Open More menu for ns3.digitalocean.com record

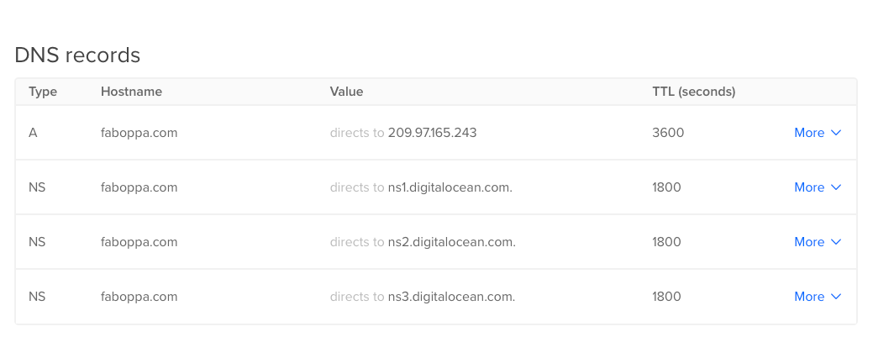[817, 296]
